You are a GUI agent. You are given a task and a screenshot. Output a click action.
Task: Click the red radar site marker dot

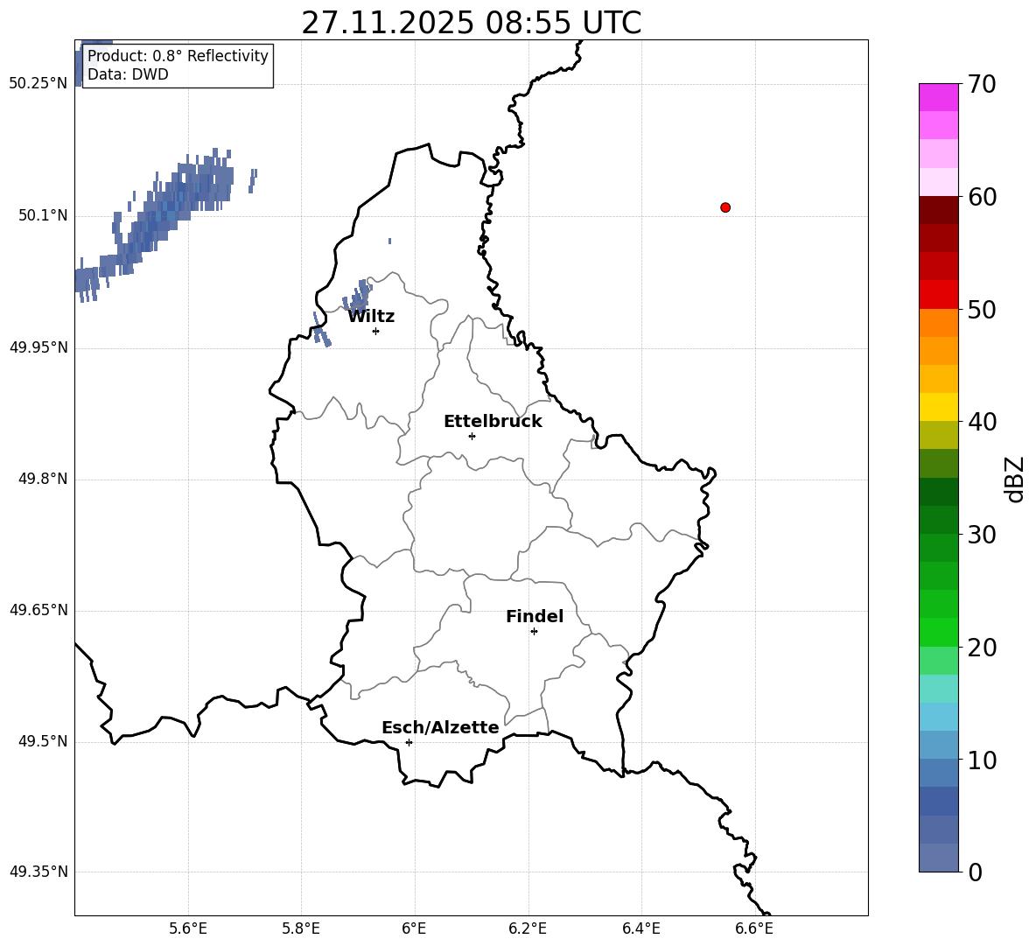(725, 207)
